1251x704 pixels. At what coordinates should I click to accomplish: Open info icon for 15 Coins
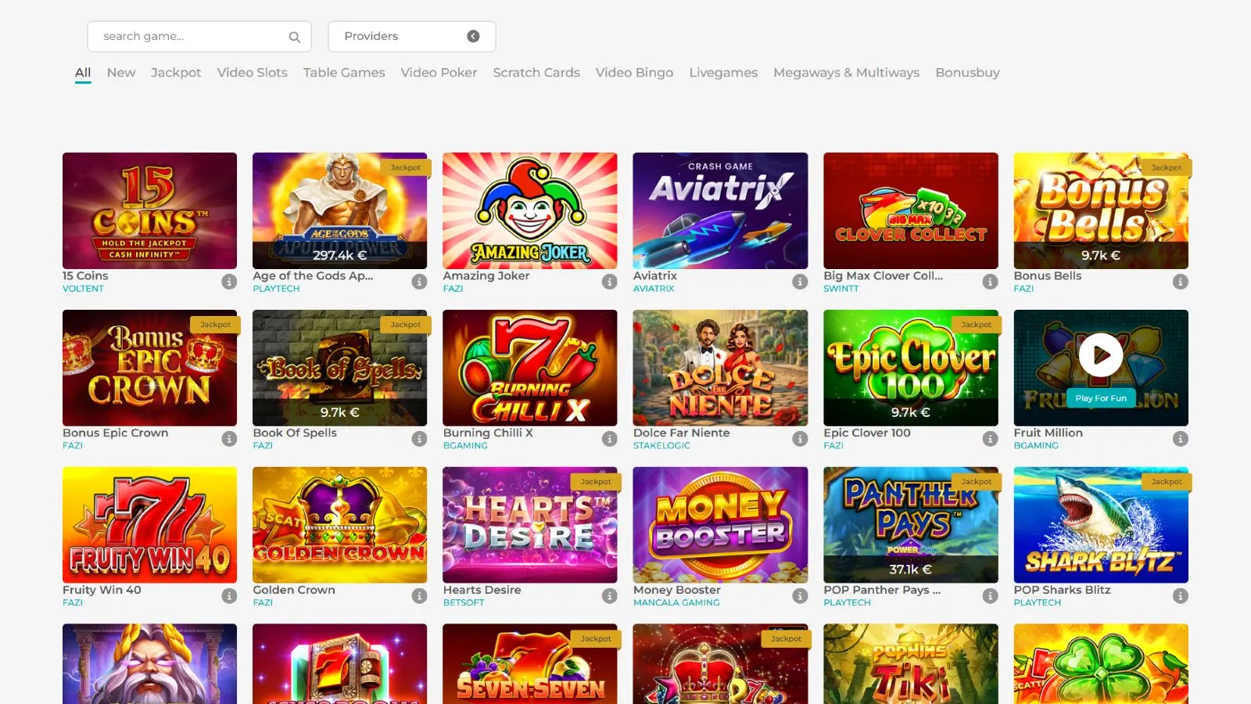(229, 282)
